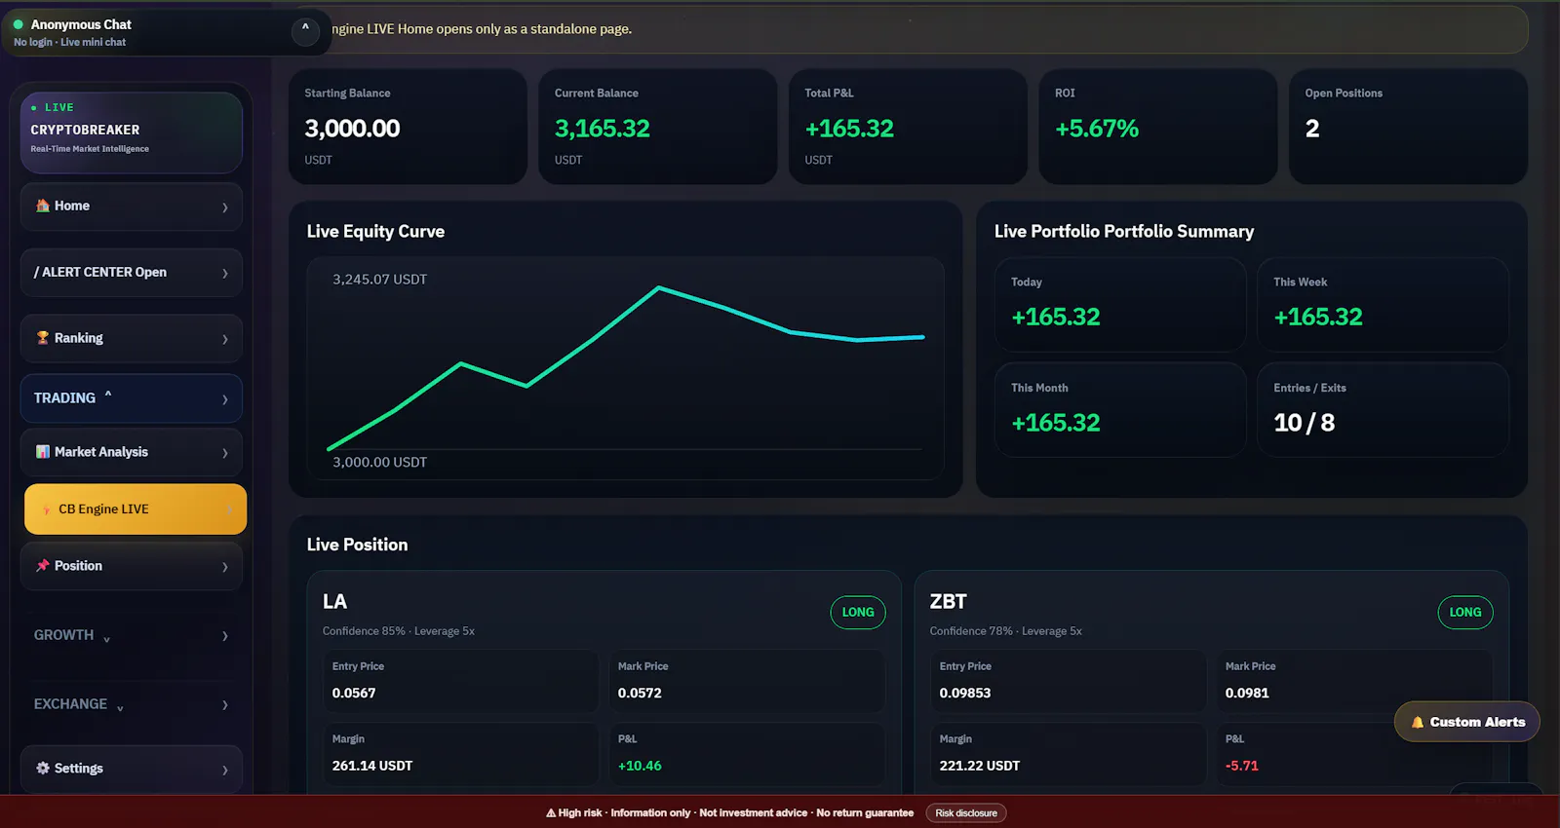This screenshot has height=828, width=1560.
Task: Click the chevron on the TRADING row
Action: [225, 399]
